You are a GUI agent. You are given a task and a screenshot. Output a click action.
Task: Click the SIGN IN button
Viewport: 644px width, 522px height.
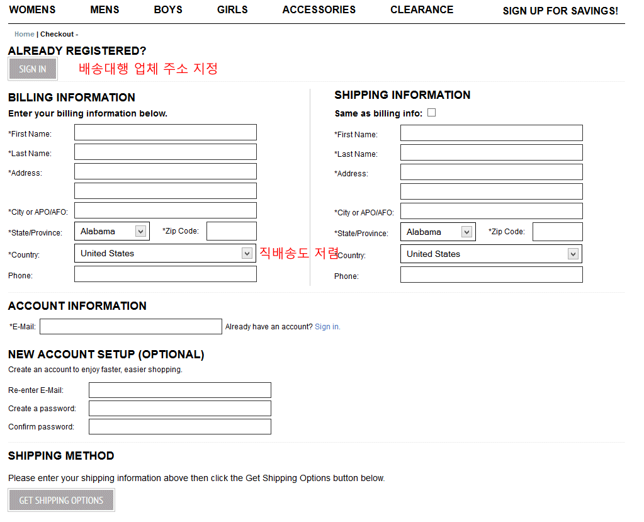[x=33, y=69]
